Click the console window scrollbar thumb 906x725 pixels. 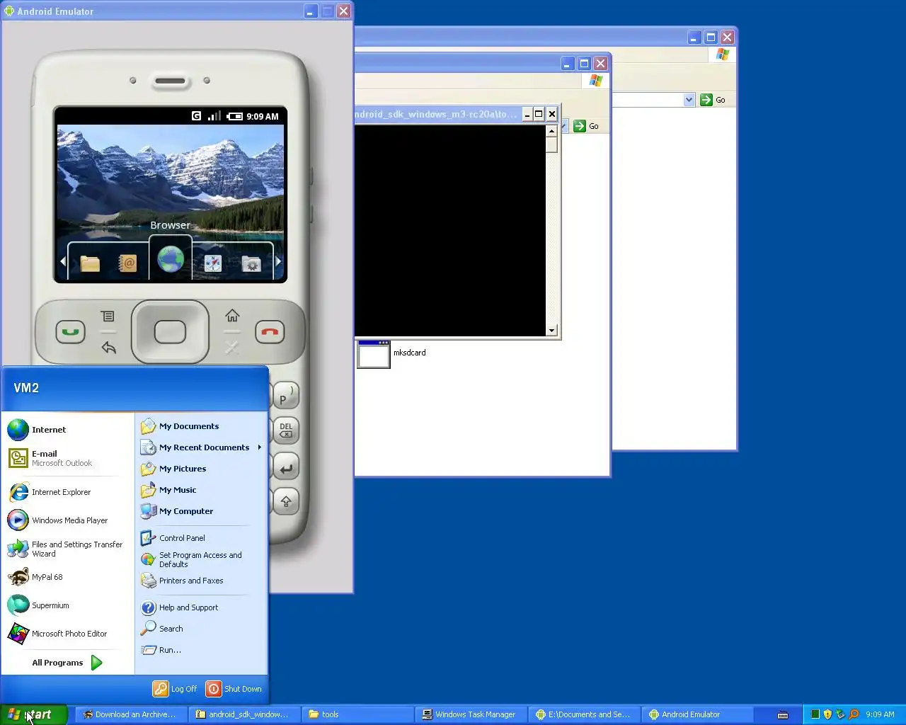click(x=551, y=145)
